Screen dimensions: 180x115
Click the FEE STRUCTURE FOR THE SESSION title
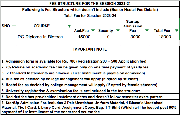tap(90, 4)
